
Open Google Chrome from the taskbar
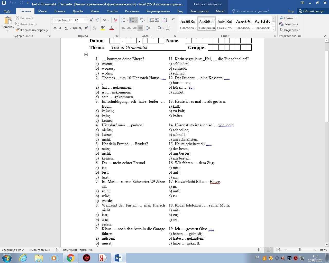click(x=70, y=258)
